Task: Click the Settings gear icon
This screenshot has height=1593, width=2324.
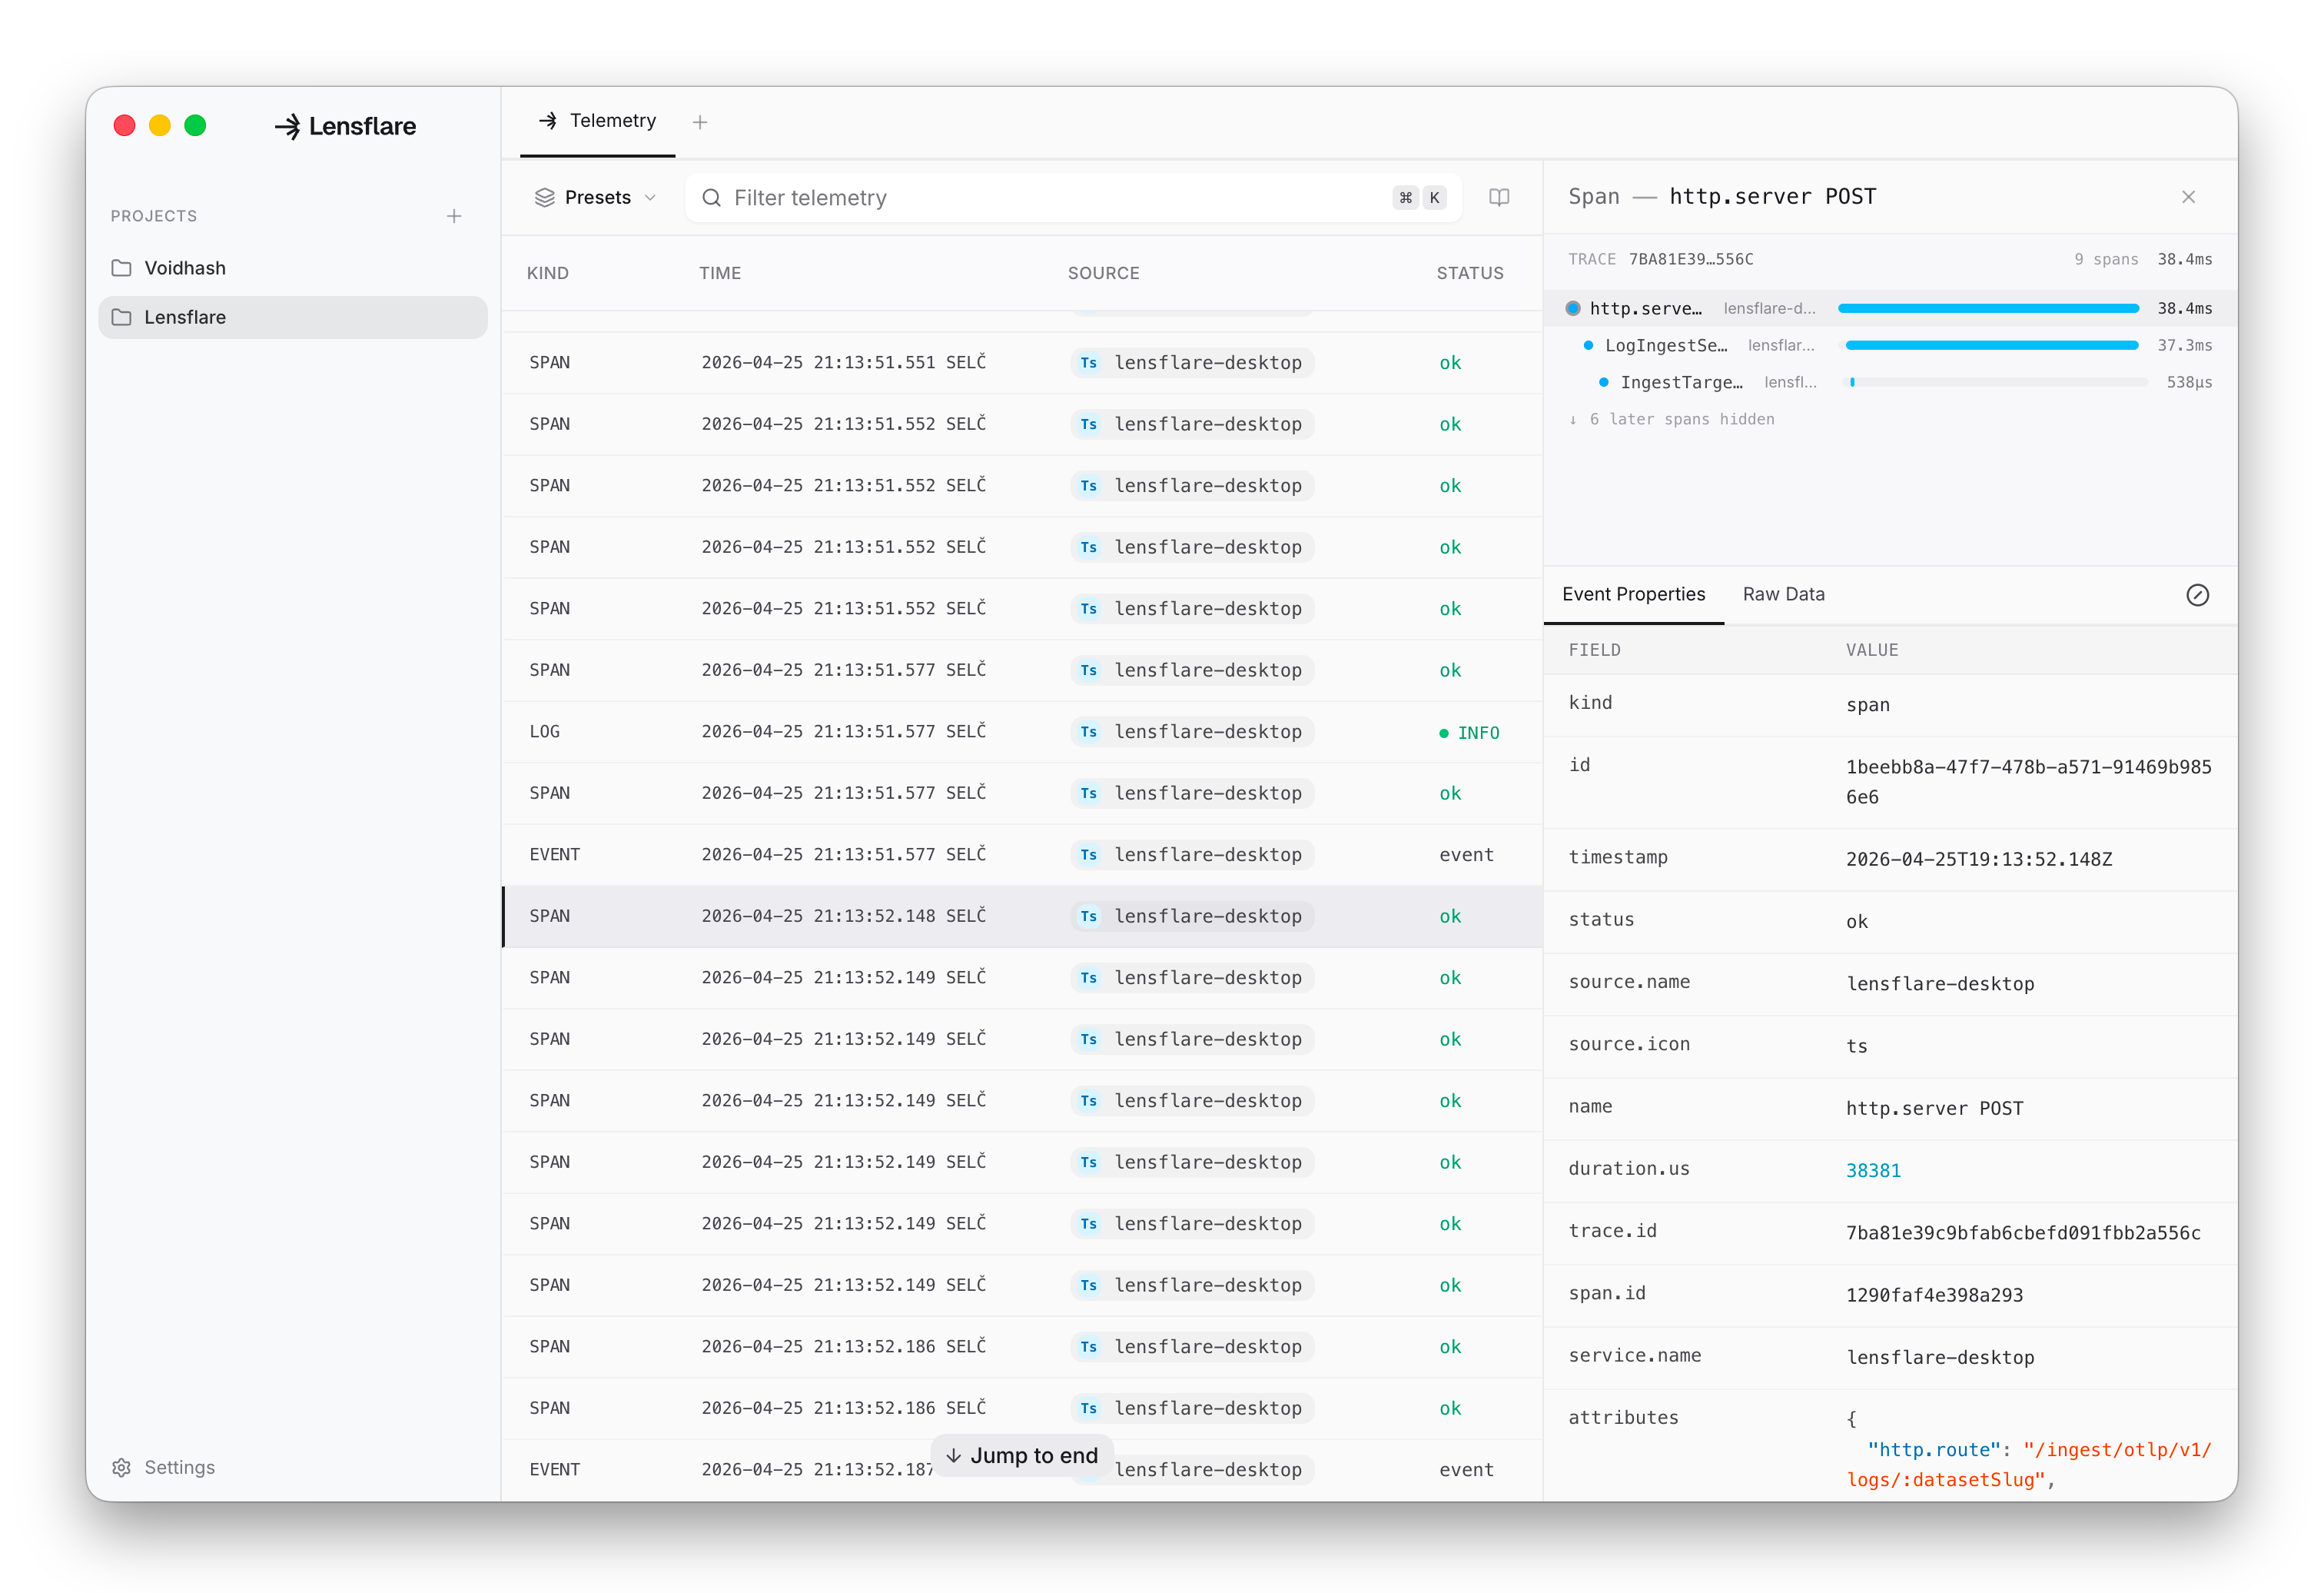Action: tap(122, 1467)
